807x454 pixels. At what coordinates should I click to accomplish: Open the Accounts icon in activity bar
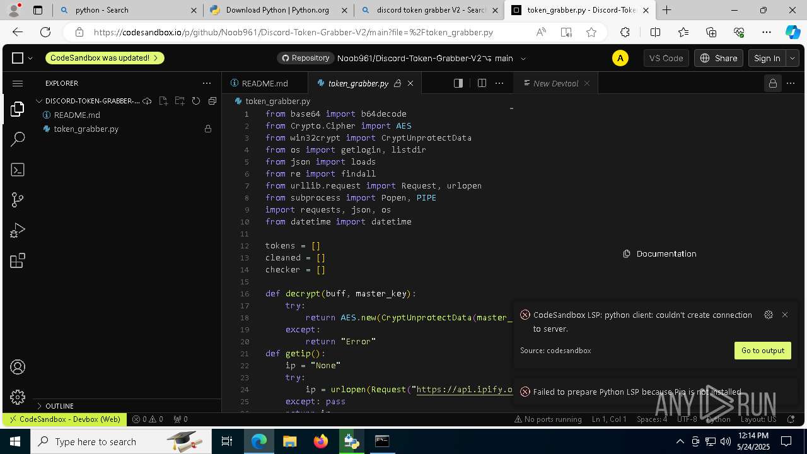(18, 367)
